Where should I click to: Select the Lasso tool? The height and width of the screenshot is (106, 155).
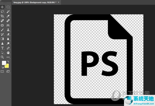[x=3, y=11]
